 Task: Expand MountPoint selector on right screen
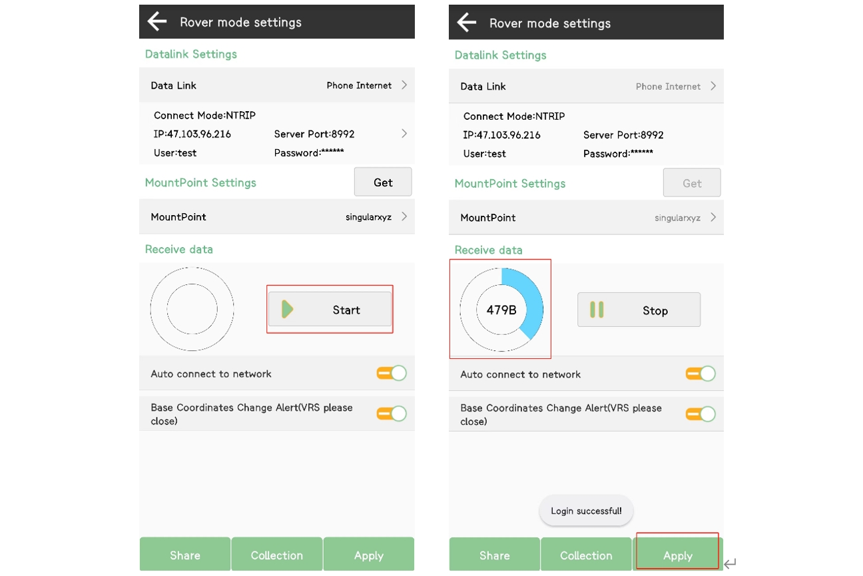(713, 218)
